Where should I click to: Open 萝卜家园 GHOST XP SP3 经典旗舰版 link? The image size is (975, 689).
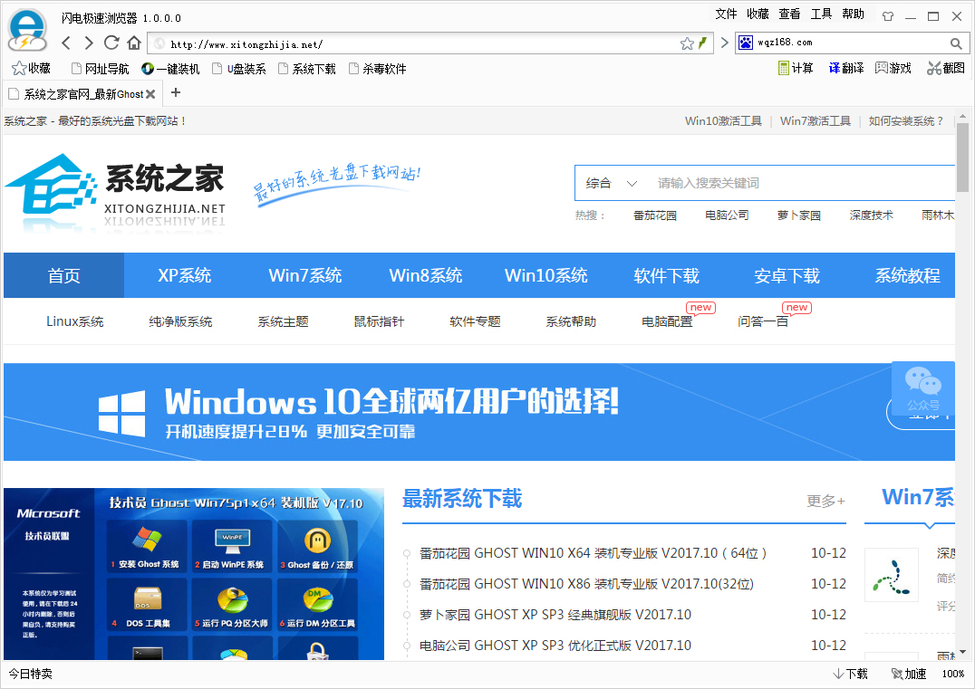[x=555, y=615]
